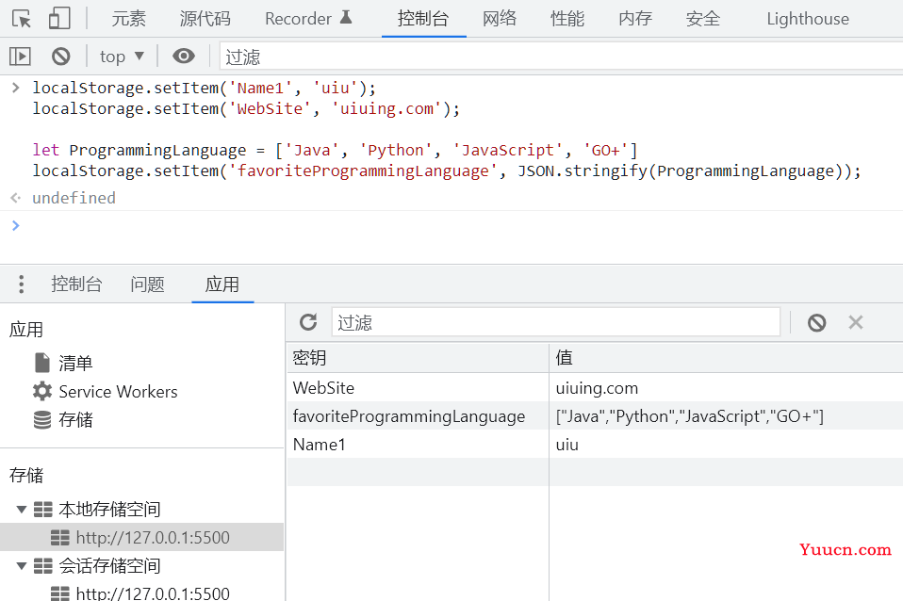Select the WebSite key cell
Viewport: 903px width, 601px height.
418,387
